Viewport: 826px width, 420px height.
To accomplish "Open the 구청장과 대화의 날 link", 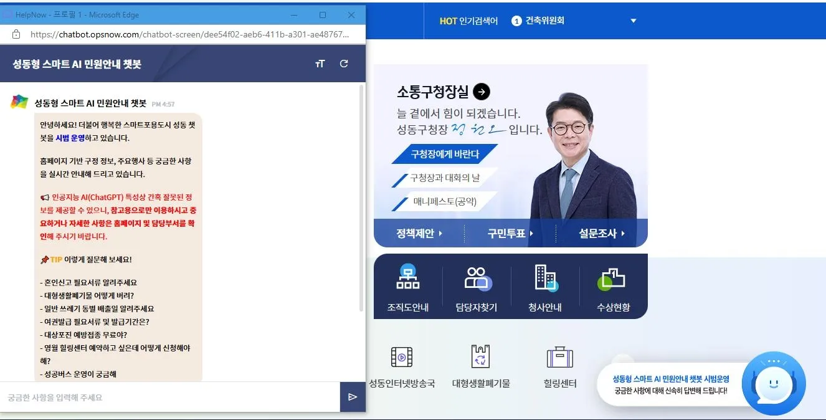I will [x=445, y=178].
